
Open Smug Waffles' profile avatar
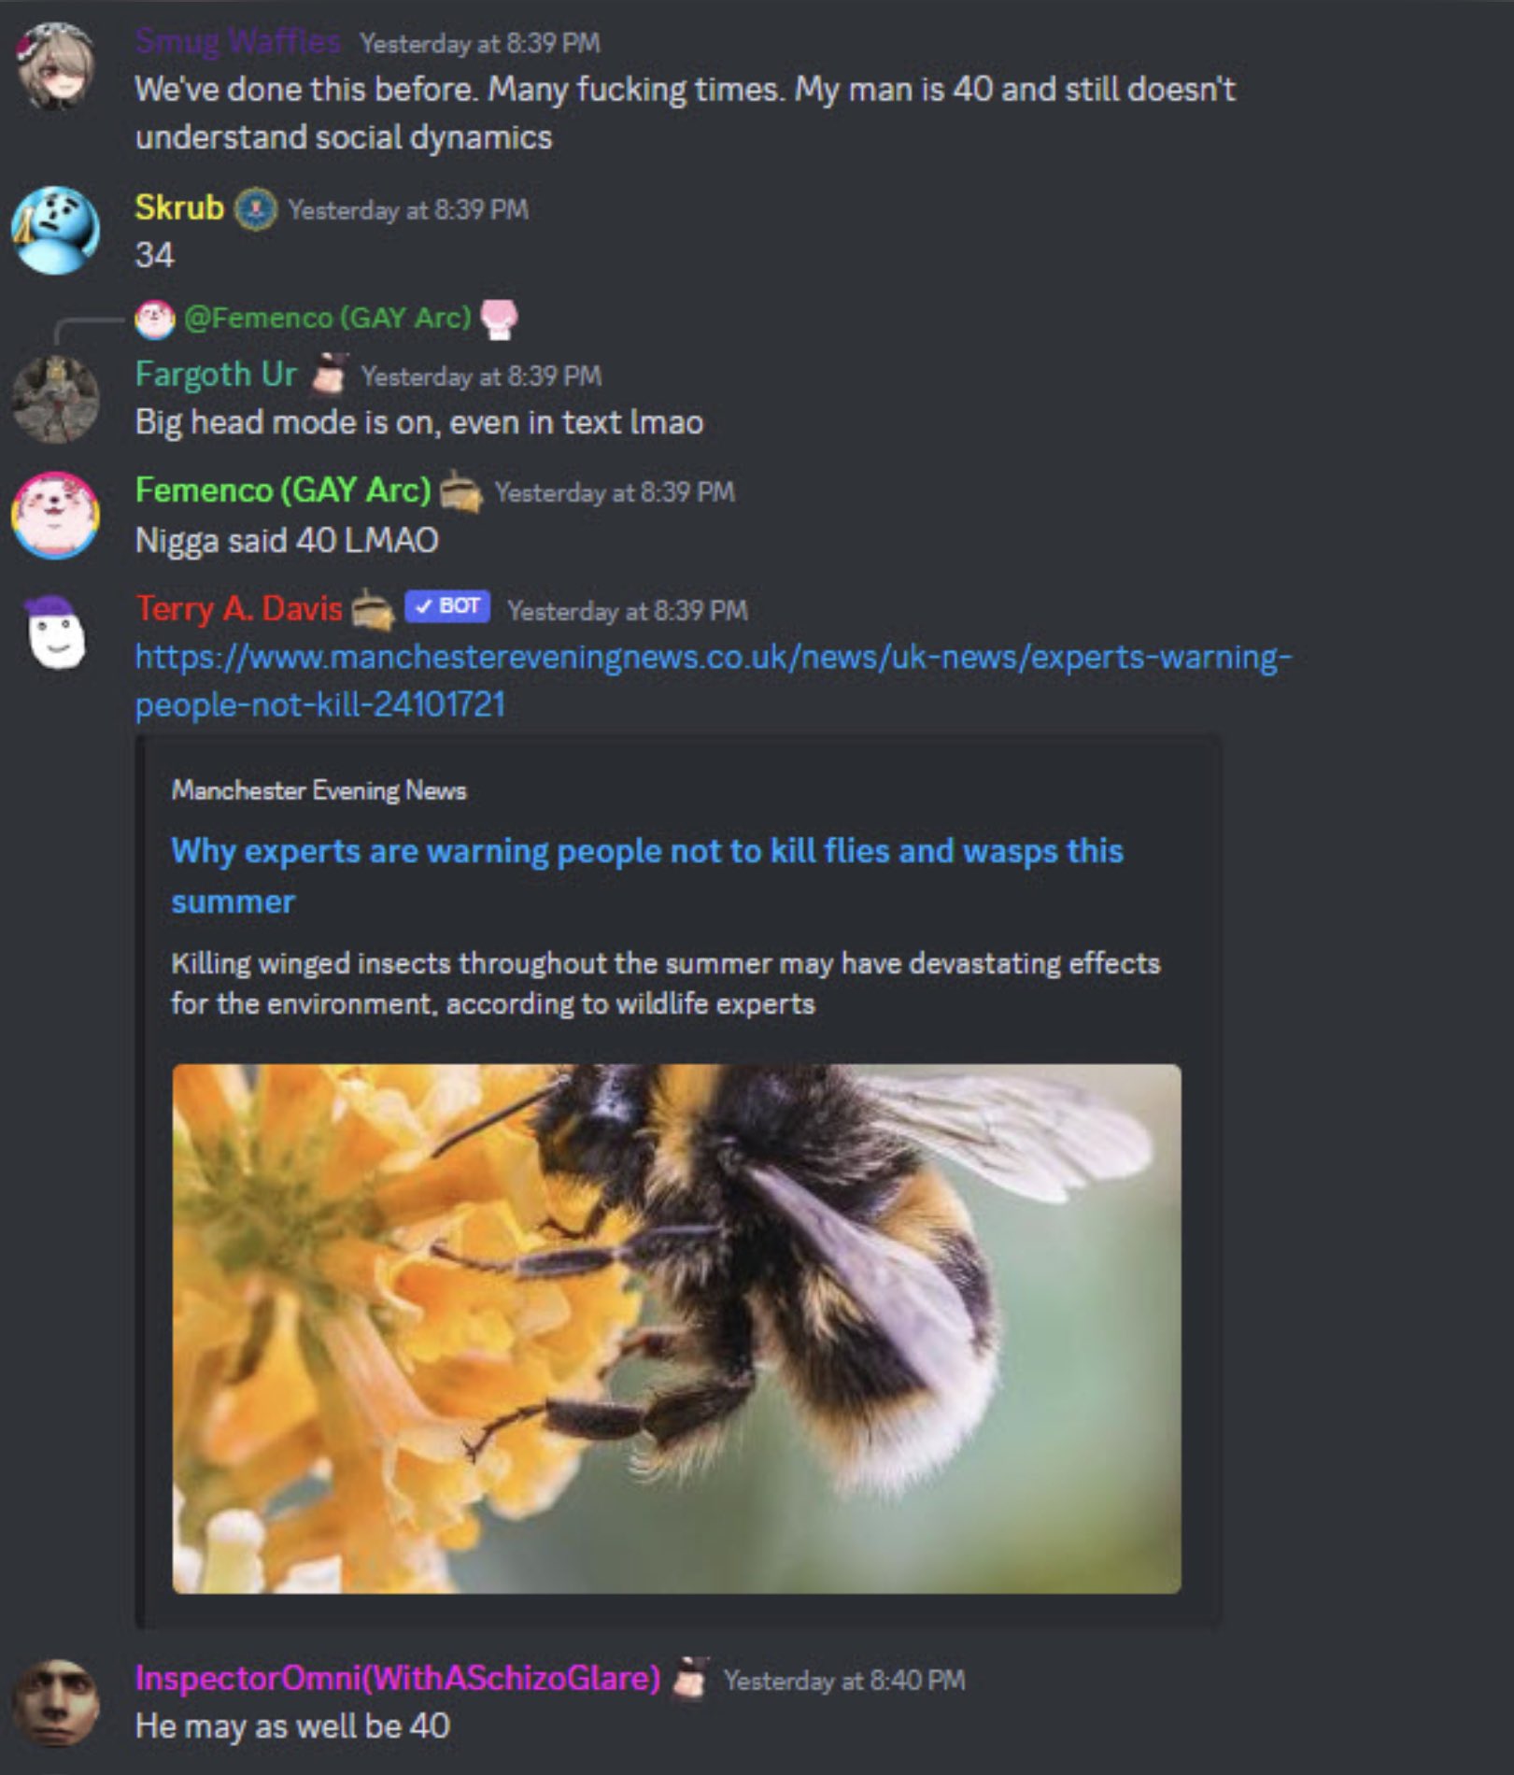[x=55, y=65]
